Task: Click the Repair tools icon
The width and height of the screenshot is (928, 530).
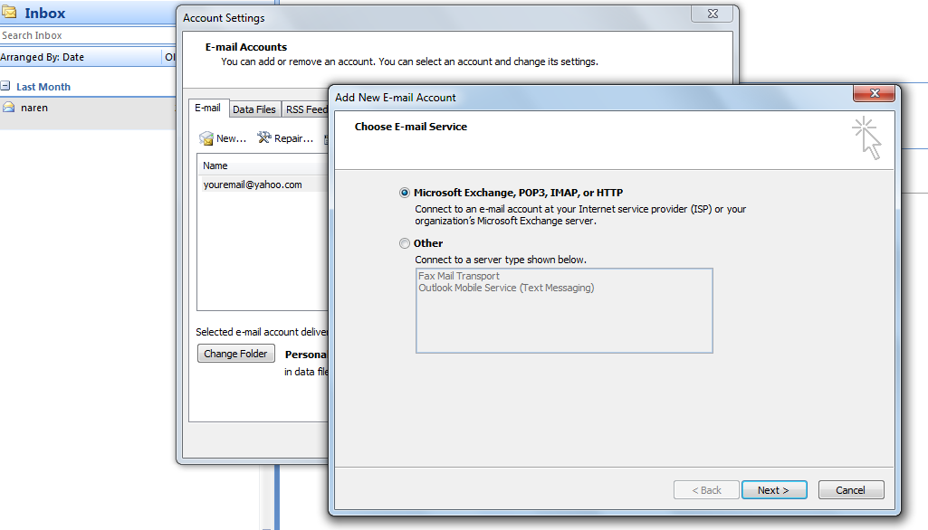Action: (x=264, y=138)
